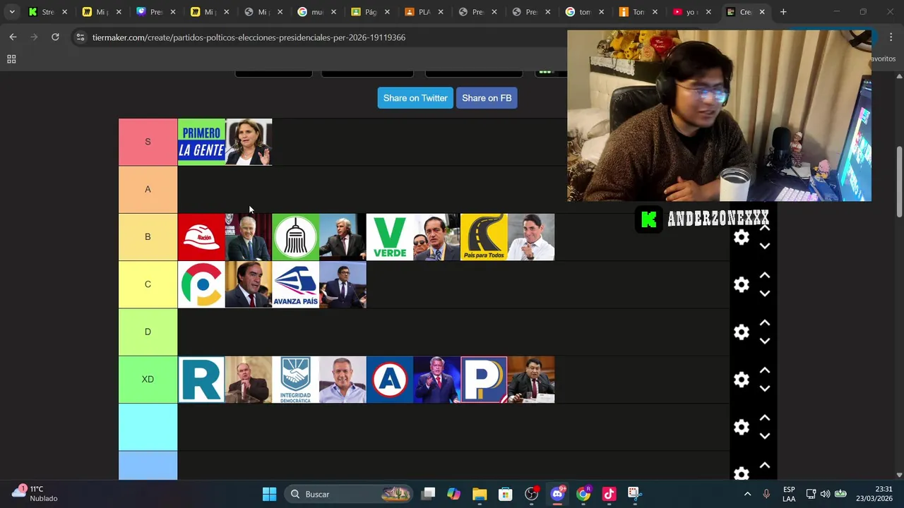The image size is (904, 508).
Task: Select the colorful C circle logo in tier C
Action: point(201,285)
